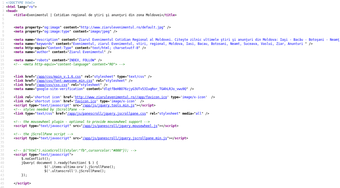Click line number 10 in the gutter
The width and height of the screenshot is (340, 188).
2,40
